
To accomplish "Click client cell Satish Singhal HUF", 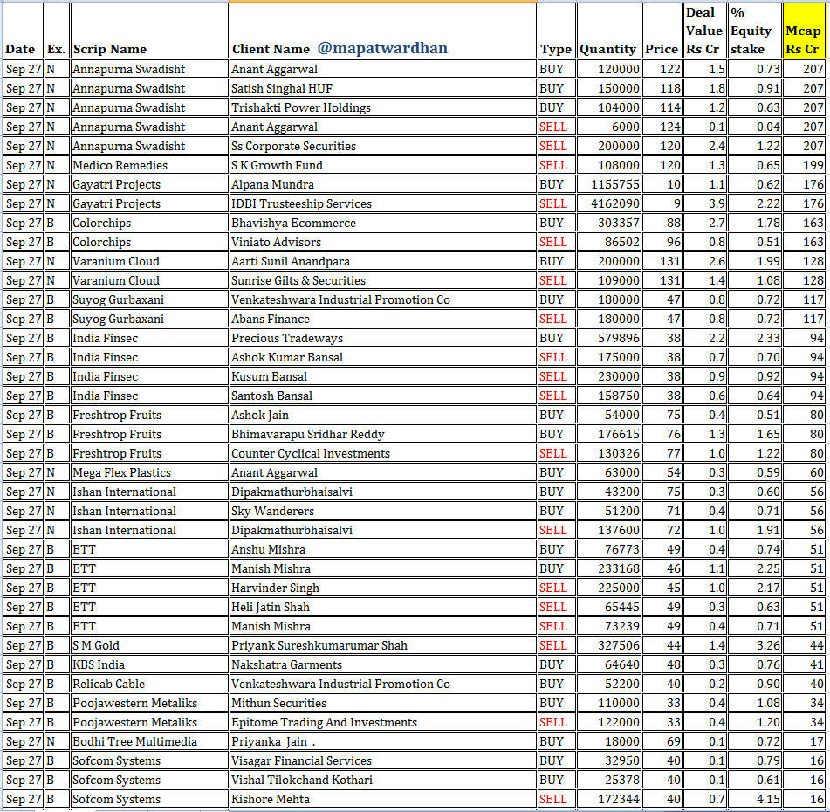I will (383, 88).
